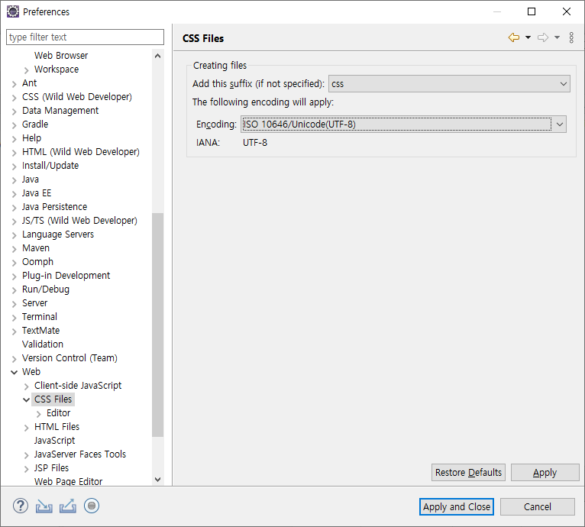Image resolution: width=585 pixels, height=527 pixels.
Task: Select Run/Debug in the tree
Action: 46,289
